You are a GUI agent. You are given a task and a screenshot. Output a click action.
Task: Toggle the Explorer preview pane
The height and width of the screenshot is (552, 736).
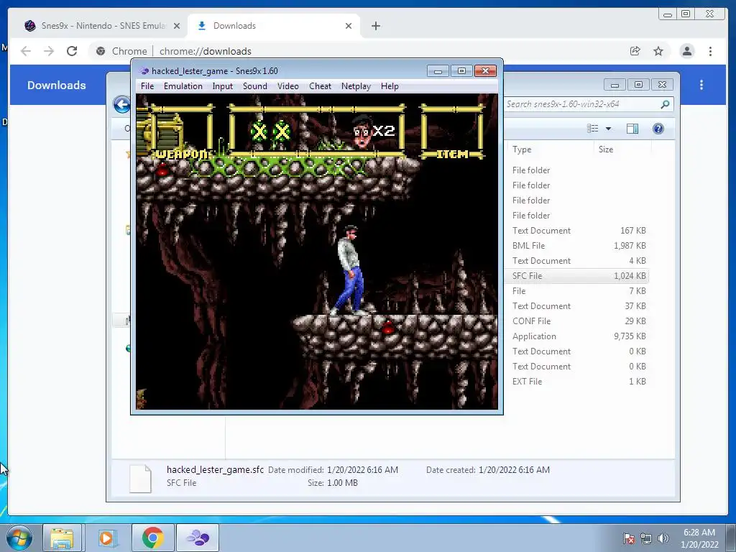tap(632, 129)
